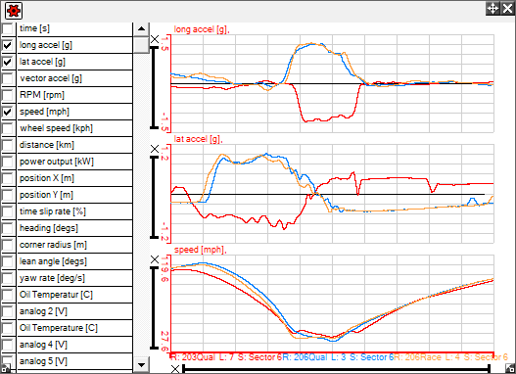Screen dimensions: 516x374
Task: Remove the long accel graph with its X
Action: [155, 39]
